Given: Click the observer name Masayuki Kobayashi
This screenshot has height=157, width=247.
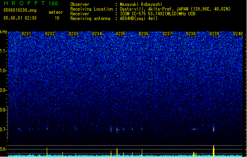Looking at the screenshot, I should [141, 4].
